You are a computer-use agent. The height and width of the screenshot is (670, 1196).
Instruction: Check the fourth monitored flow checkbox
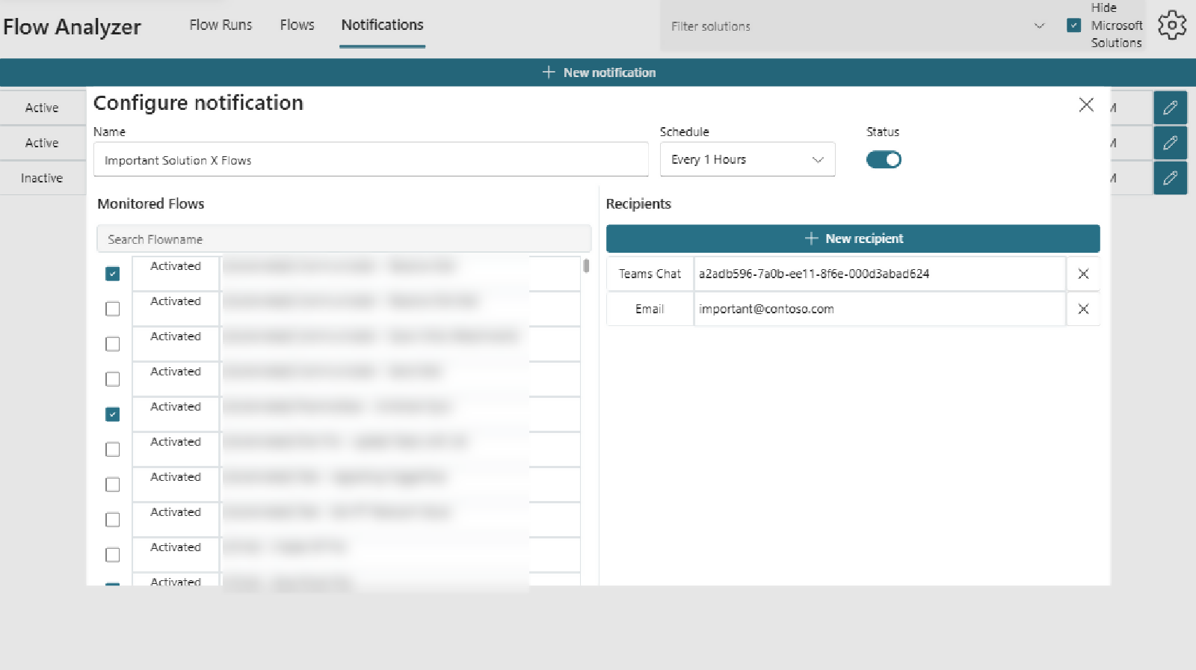tap(113, 379)
